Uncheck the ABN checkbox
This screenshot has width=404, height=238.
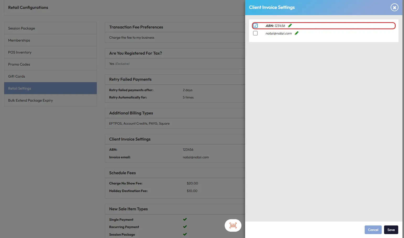255,26
